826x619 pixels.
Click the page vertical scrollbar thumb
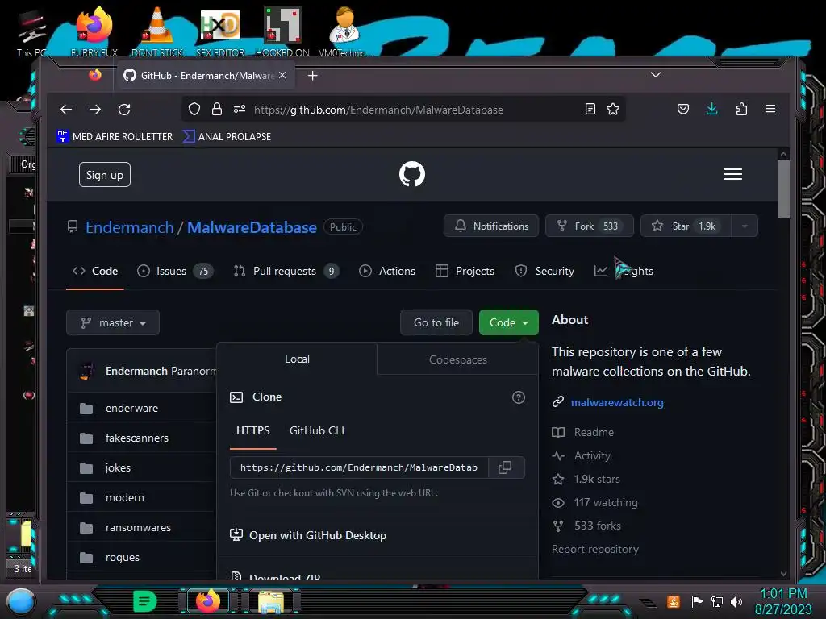pos(783,189)
